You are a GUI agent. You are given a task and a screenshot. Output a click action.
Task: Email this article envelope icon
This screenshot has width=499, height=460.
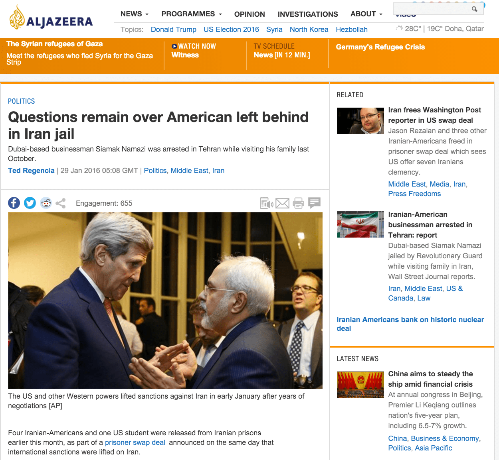click(283, 203)
